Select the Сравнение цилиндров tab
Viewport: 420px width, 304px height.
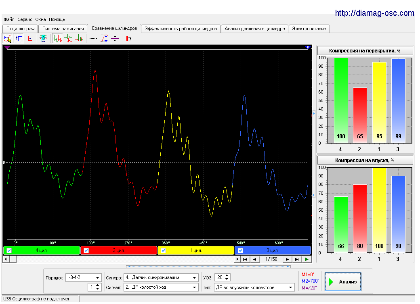114,28
